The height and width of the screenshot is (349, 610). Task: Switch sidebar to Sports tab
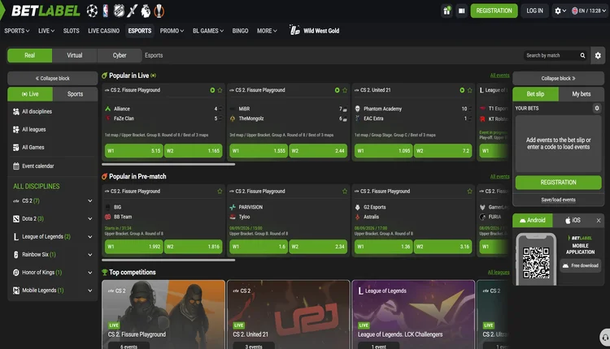click(x=75, y=94)
